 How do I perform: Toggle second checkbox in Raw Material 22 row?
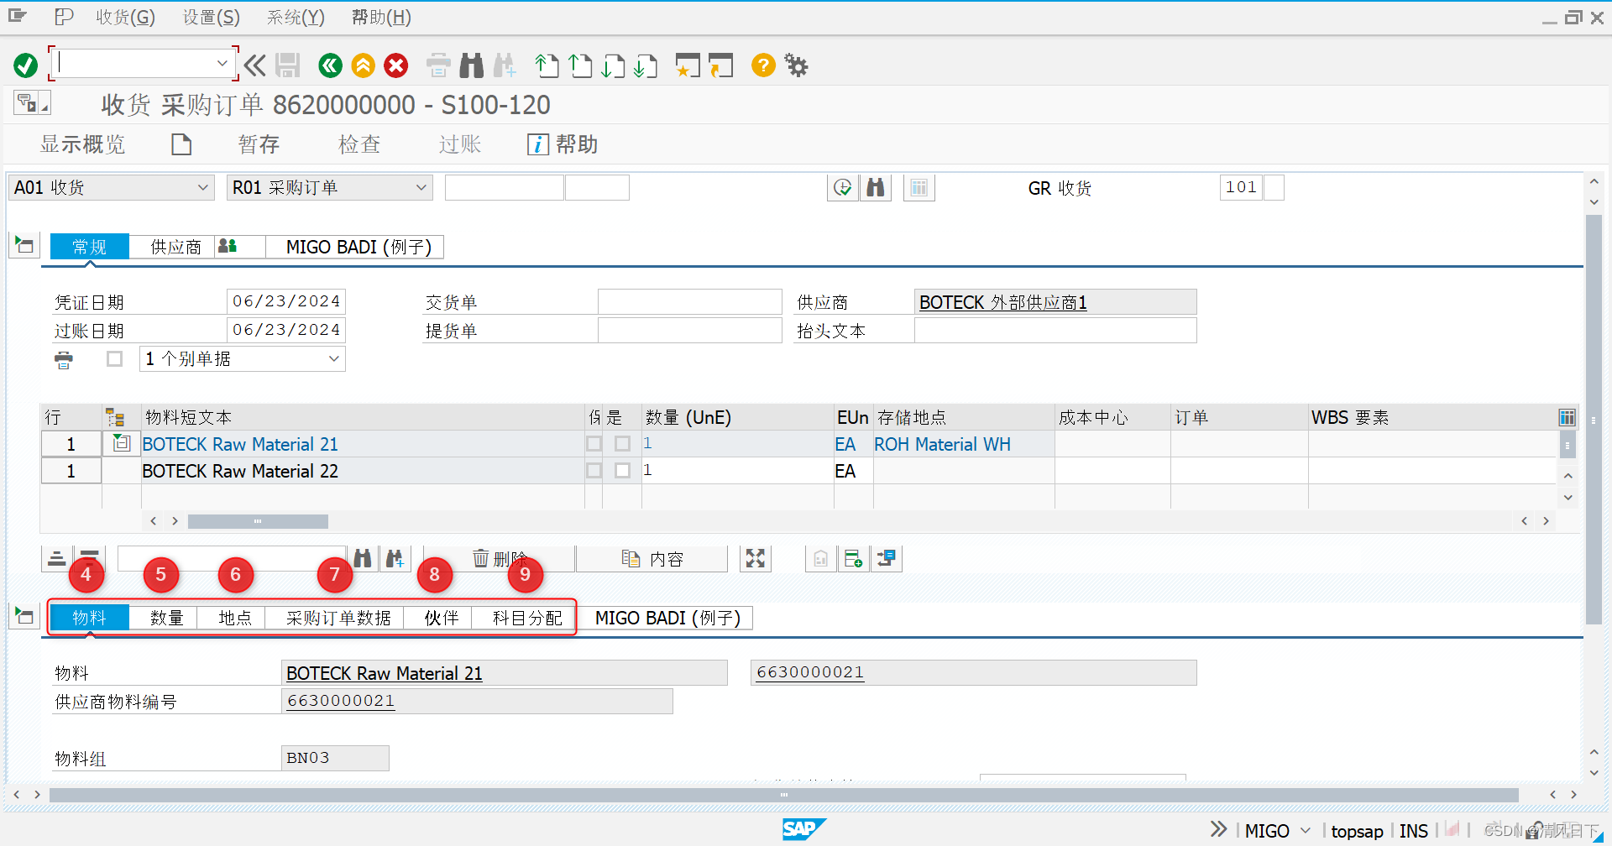coord(622,471)
